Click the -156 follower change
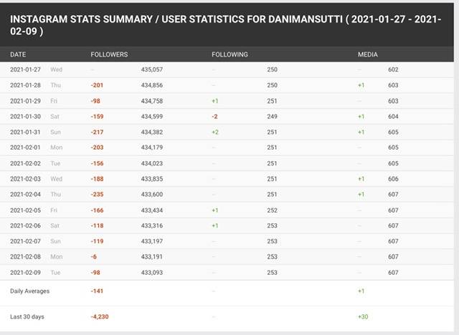 [x=97, y=163]
